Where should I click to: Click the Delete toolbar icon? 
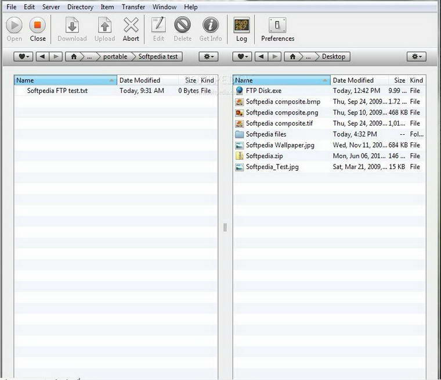[183, 26]
